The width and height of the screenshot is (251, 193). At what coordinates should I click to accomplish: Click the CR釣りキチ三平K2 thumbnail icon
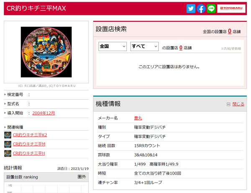click(8, 135)
